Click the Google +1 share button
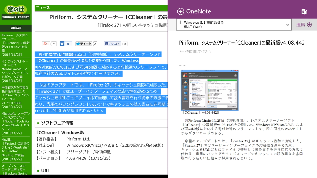The height and width of the screenshot is (178, 317). pyautogui.click(x=46, y=44)
